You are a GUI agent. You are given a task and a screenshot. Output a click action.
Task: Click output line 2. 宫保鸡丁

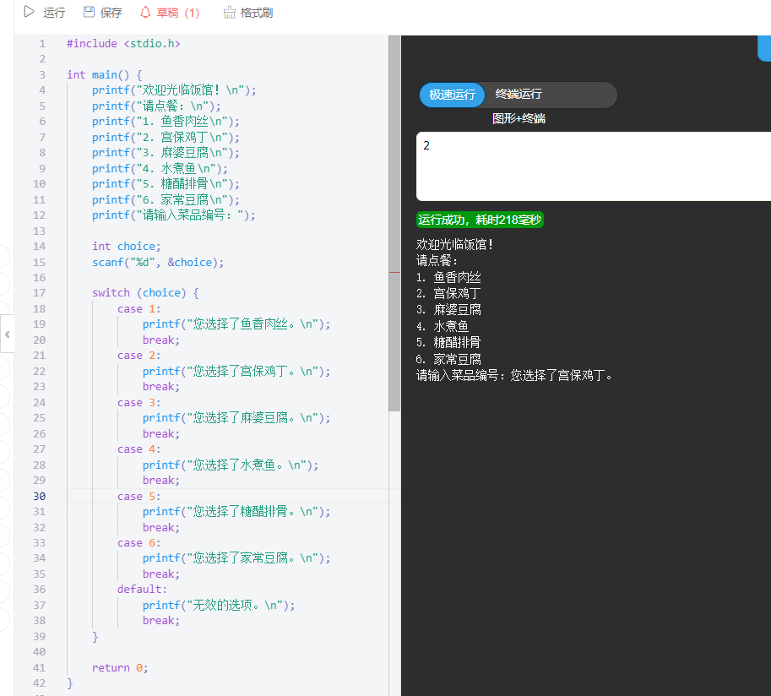[448, 294]
